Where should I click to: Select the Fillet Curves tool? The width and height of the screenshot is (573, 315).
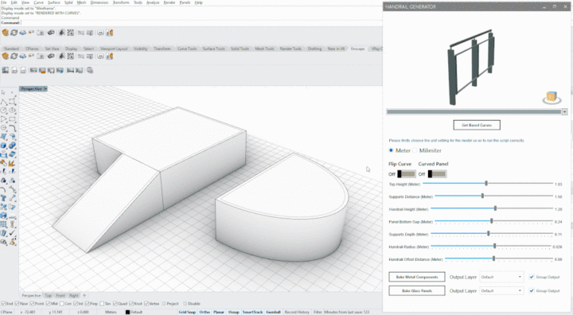pos(13,128)
